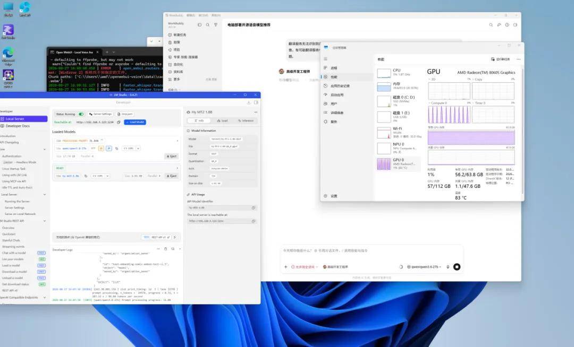Click the blue tool icon on the qwen model row
The width and height of the screenshot is (574, 347).
(109, 148)
